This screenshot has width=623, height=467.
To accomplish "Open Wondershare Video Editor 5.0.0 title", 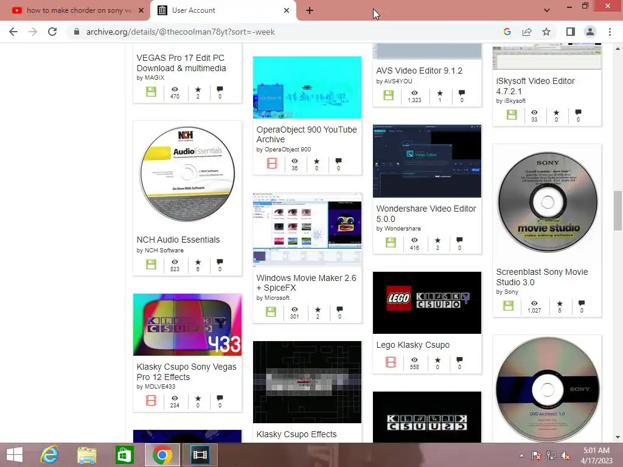I will tap(426, 213).
